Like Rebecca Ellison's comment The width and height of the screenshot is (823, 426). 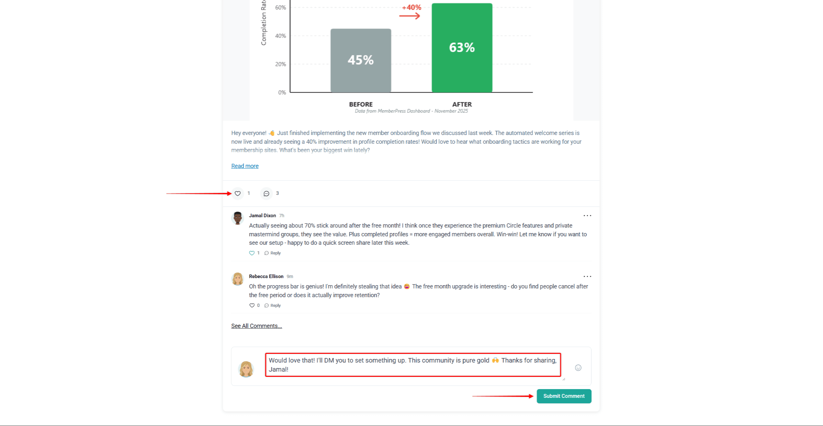252,306
